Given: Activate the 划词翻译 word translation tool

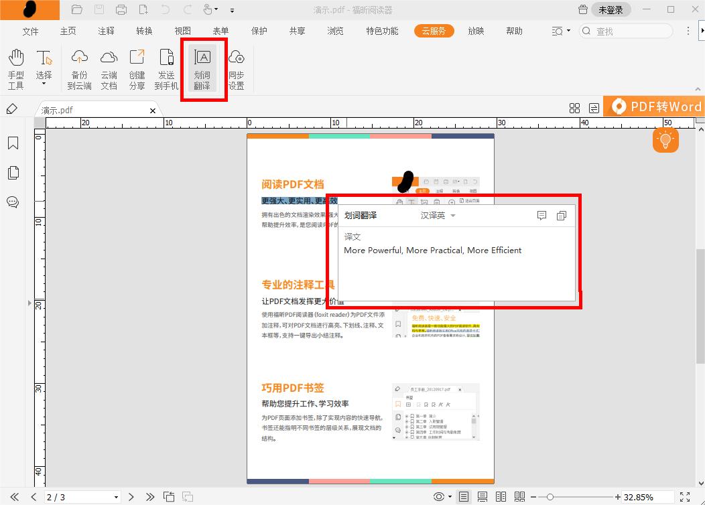Looking at the screenshot, I should click(x=203, y=67).
